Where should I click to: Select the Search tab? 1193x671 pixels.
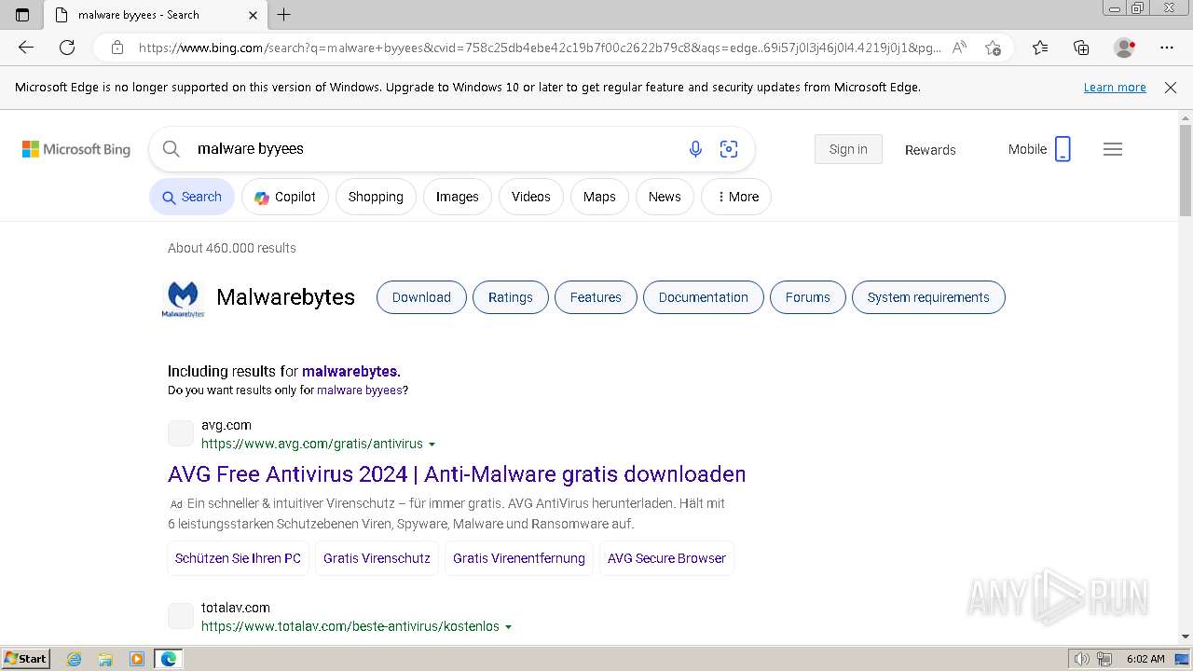pos(192,197)
